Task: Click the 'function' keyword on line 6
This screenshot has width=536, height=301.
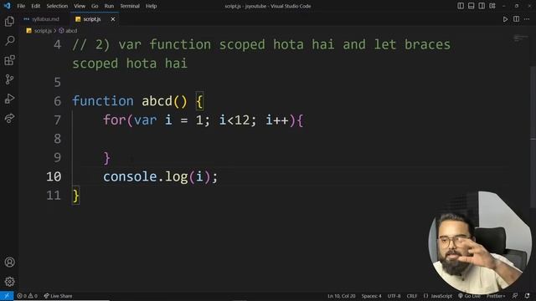Action: (103, 101)
